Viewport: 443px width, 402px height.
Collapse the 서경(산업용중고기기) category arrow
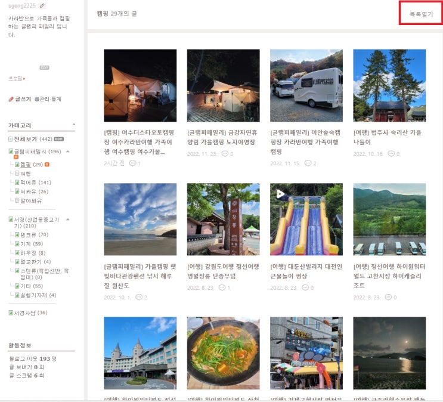tap(68, 219)
